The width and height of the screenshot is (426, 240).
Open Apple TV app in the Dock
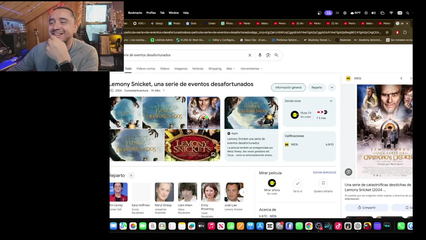[x=201, y=226]
